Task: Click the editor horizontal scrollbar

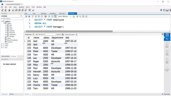Action: tap(69, 31)
